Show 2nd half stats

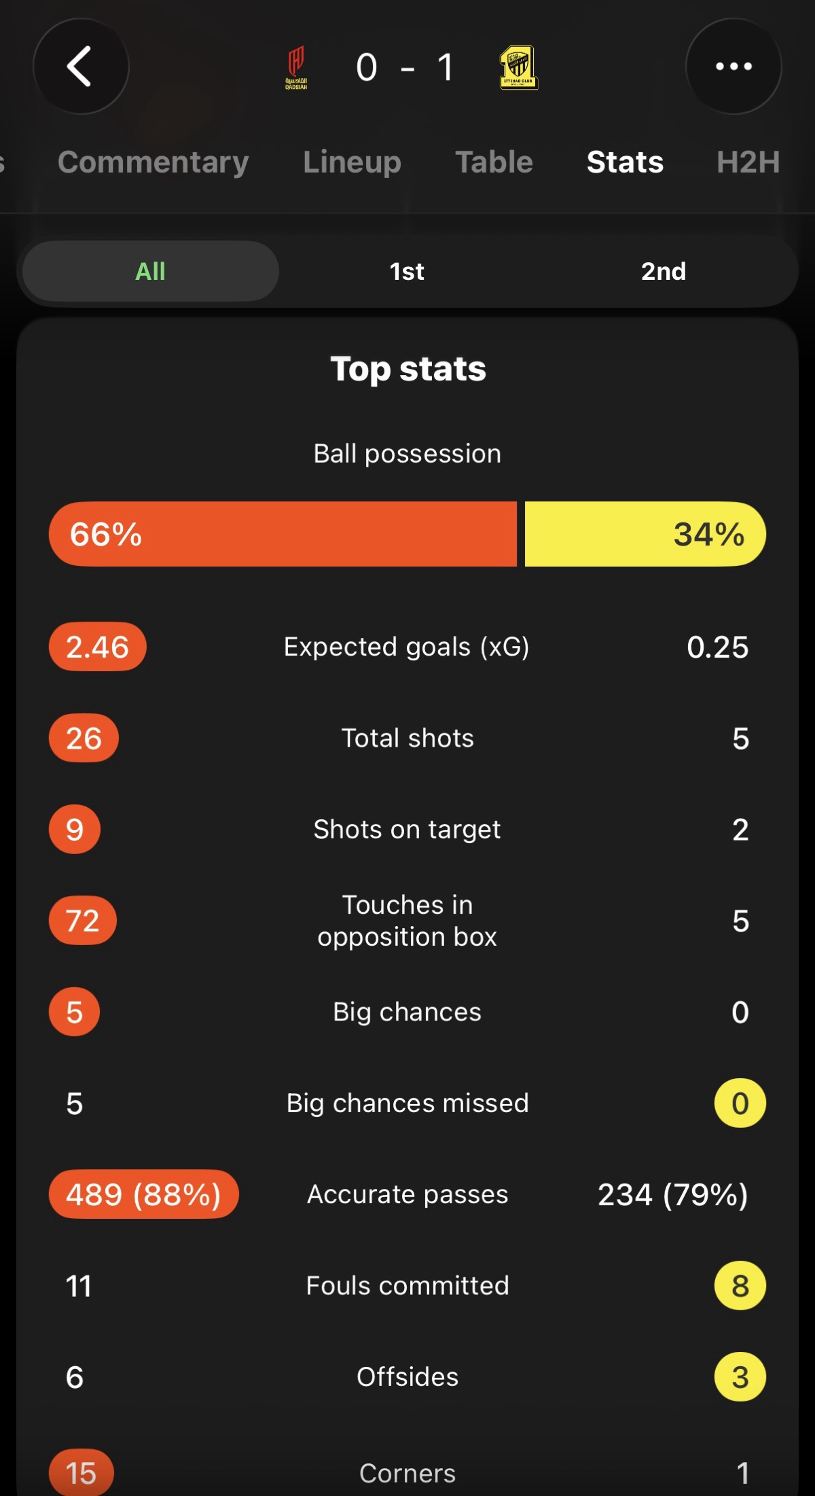coord(664,271)
